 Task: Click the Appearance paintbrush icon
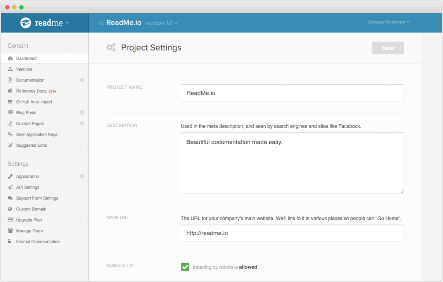10,176
